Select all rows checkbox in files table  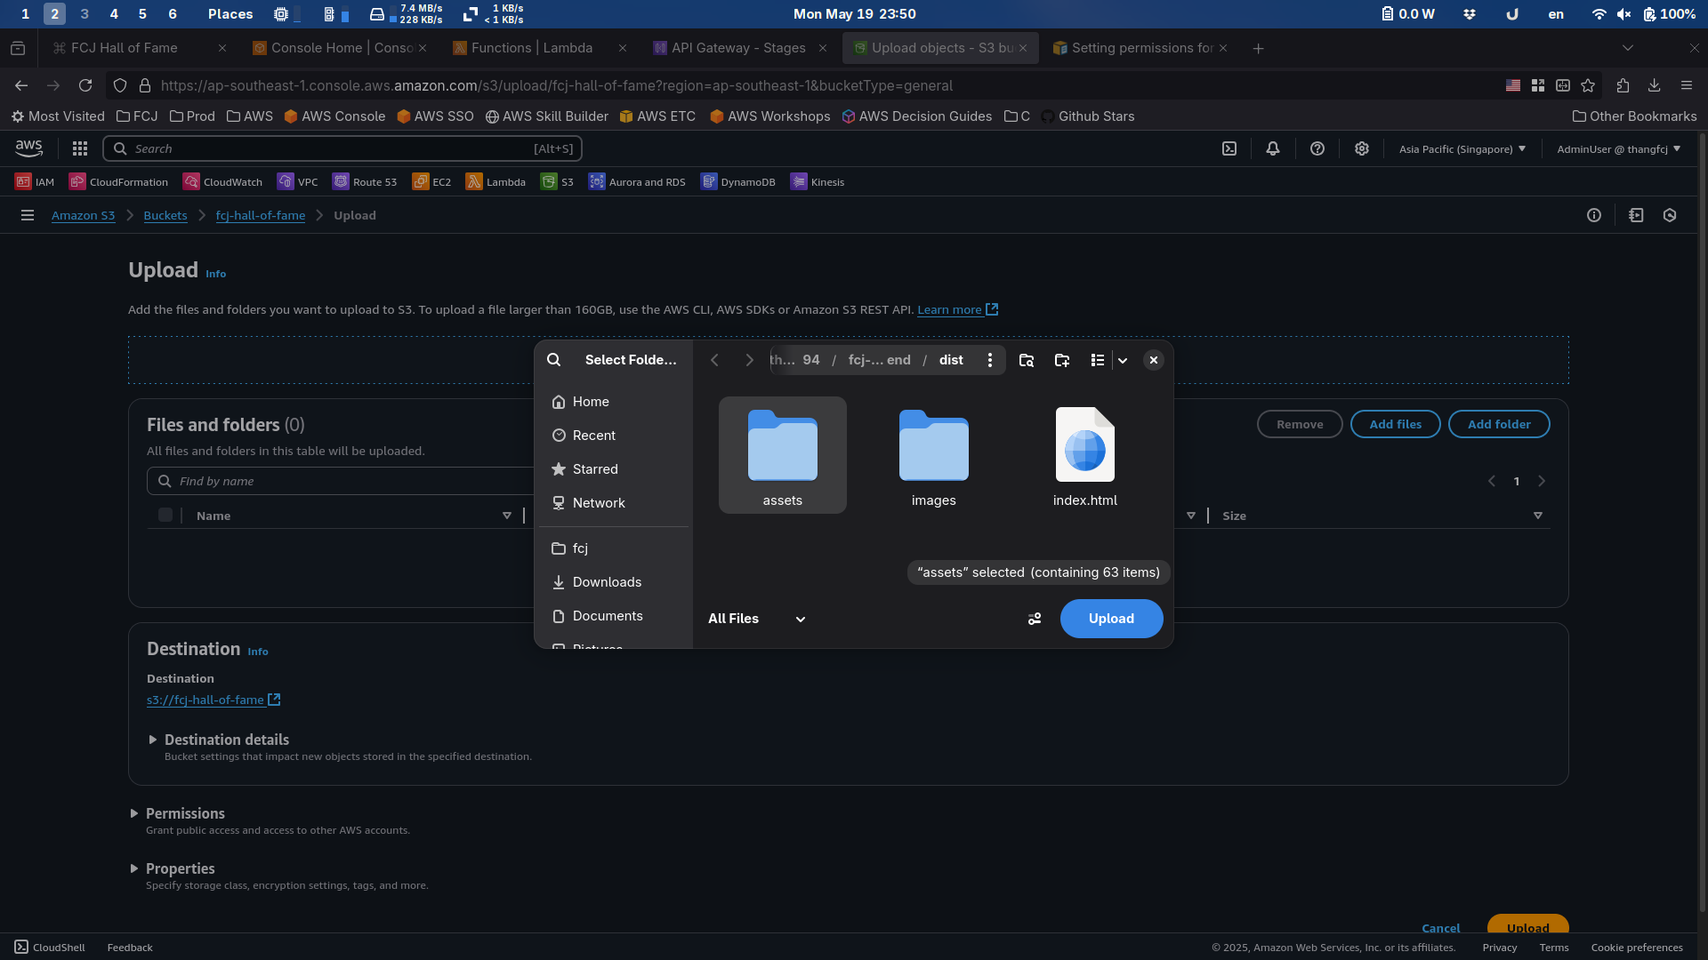(165, 515)
